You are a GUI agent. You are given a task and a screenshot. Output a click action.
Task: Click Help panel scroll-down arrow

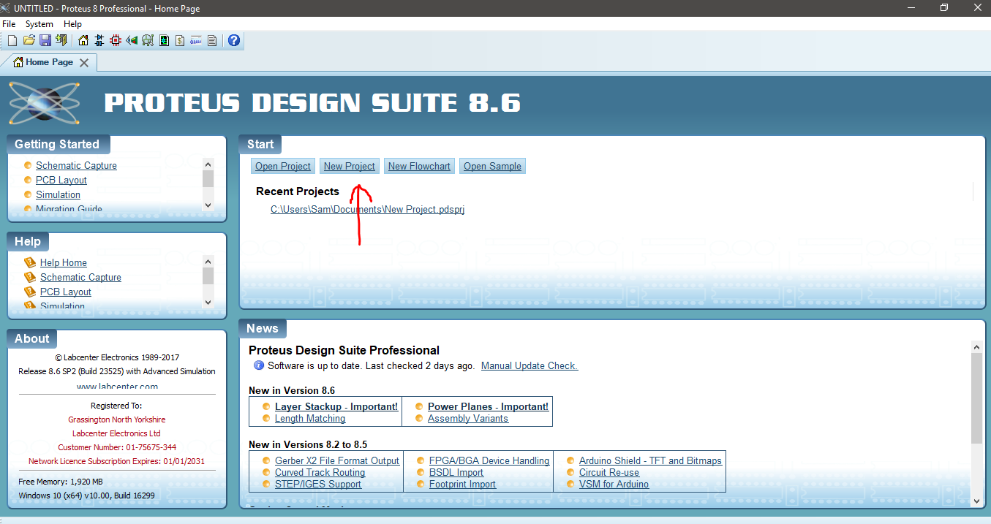click(208, 302)
